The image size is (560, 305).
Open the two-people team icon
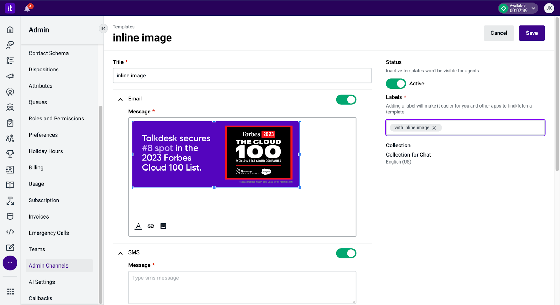coord(10,108)
